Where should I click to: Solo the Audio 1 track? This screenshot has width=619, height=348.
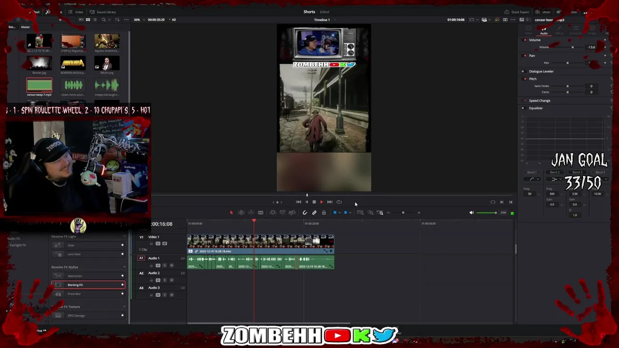164,265
